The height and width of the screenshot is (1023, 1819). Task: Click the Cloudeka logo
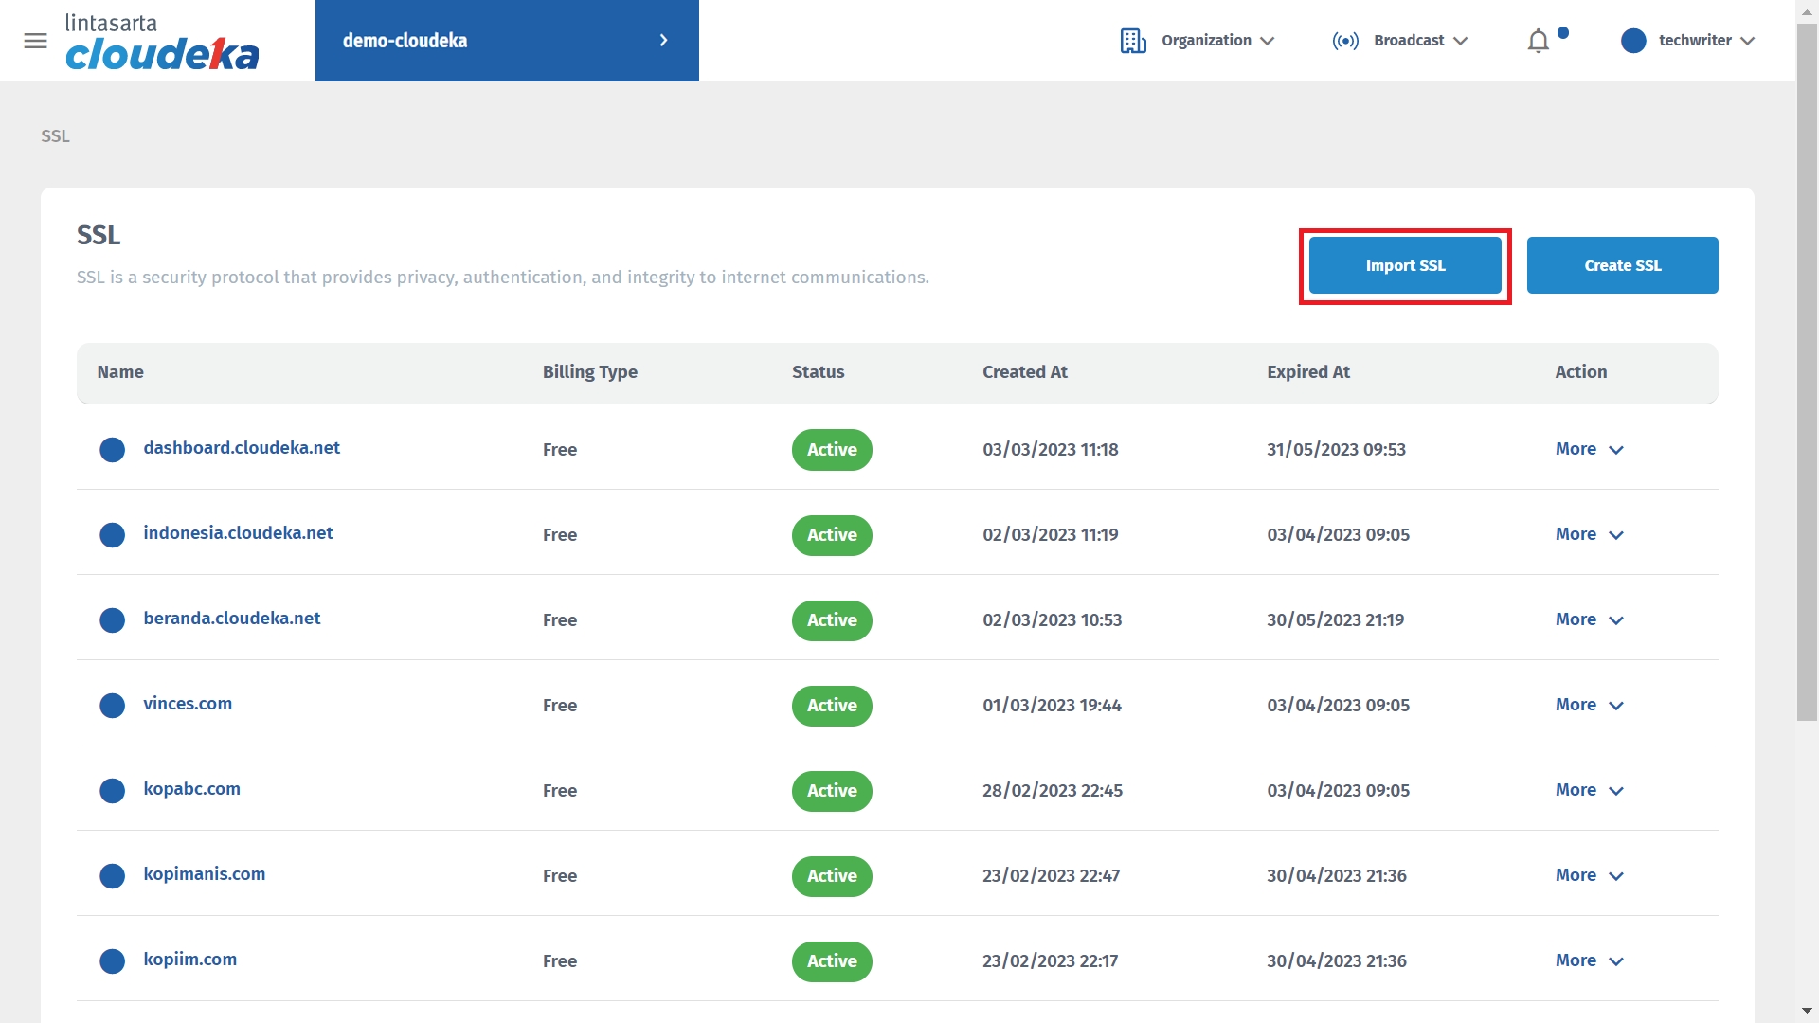point(162,43)
